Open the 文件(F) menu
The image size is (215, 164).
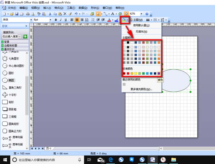(x=12, y=8)
